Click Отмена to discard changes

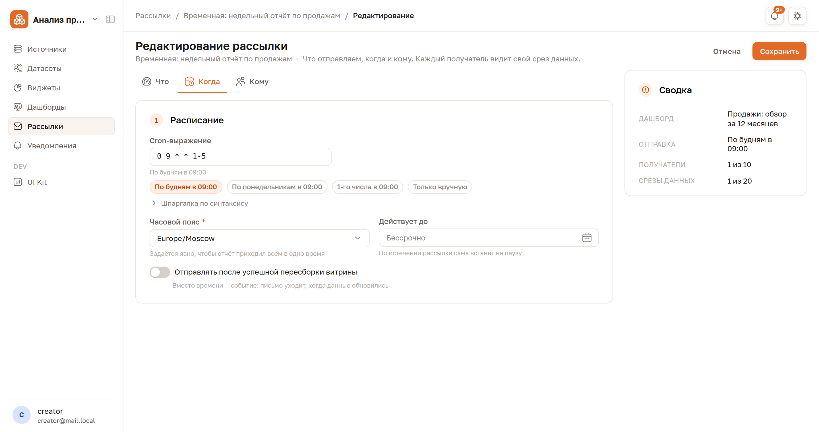[727, 51]
